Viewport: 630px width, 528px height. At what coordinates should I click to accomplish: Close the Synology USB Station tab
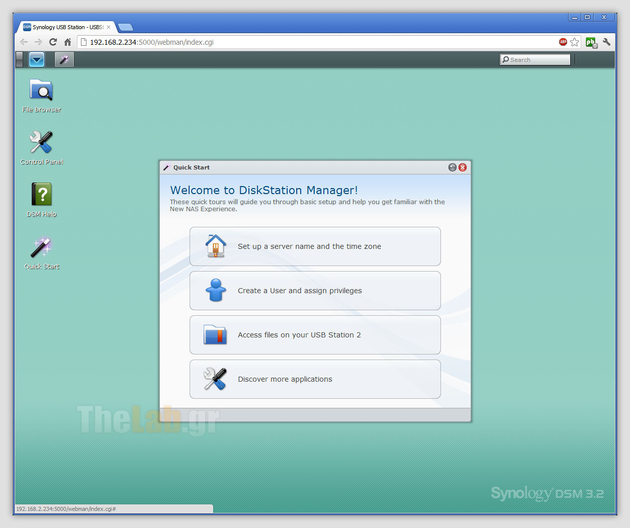click(x=109, y=27)
